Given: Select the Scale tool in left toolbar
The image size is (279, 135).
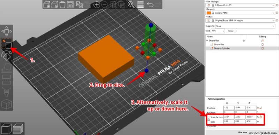Looking at the screenshot, I should pos(7,43).
